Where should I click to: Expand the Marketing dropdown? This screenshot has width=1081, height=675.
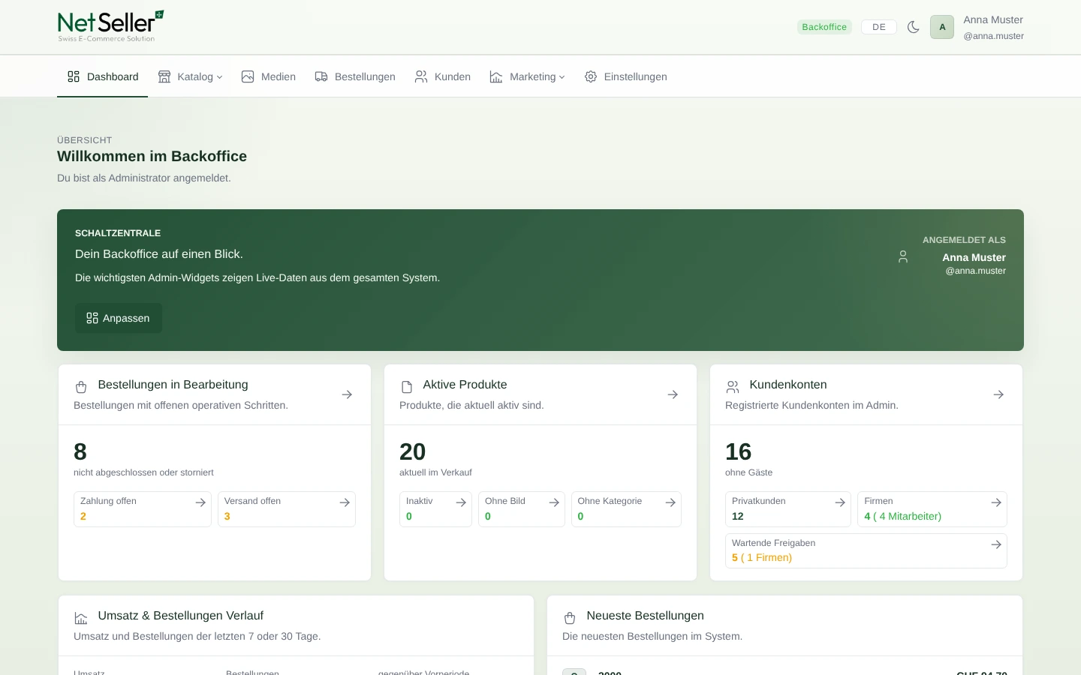(528, 76)
